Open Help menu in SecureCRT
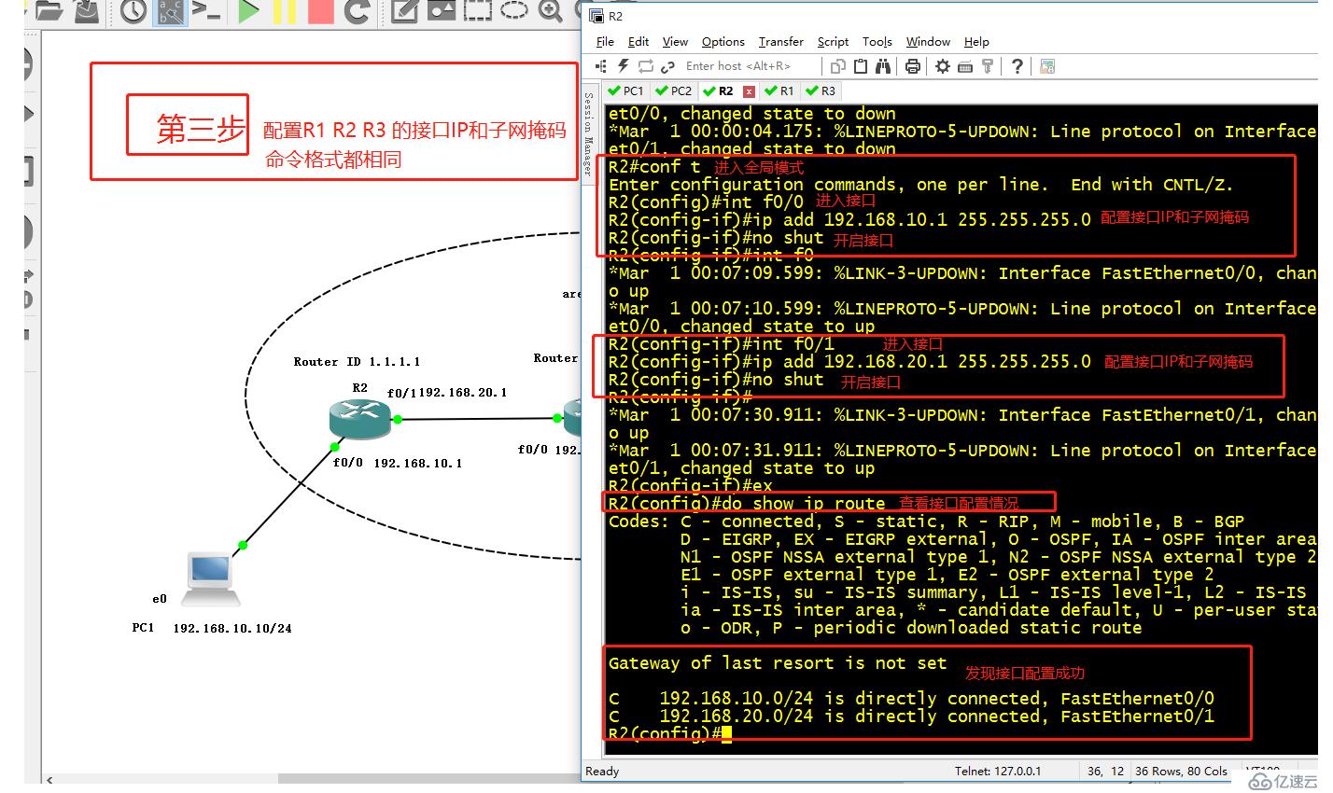Viewport: 1333px width, 793px height. click(976, 42)
